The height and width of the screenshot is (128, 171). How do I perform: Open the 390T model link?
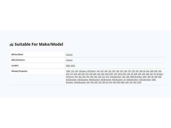(x=145, y=77)
